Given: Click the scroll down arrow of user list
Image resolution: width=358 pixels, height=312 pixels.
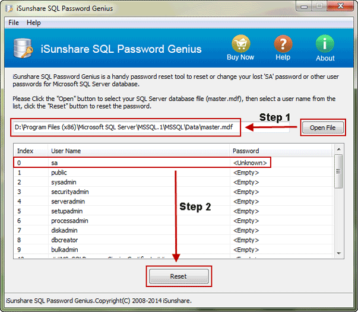Looking at the screenshot, I should pos(338,253).
